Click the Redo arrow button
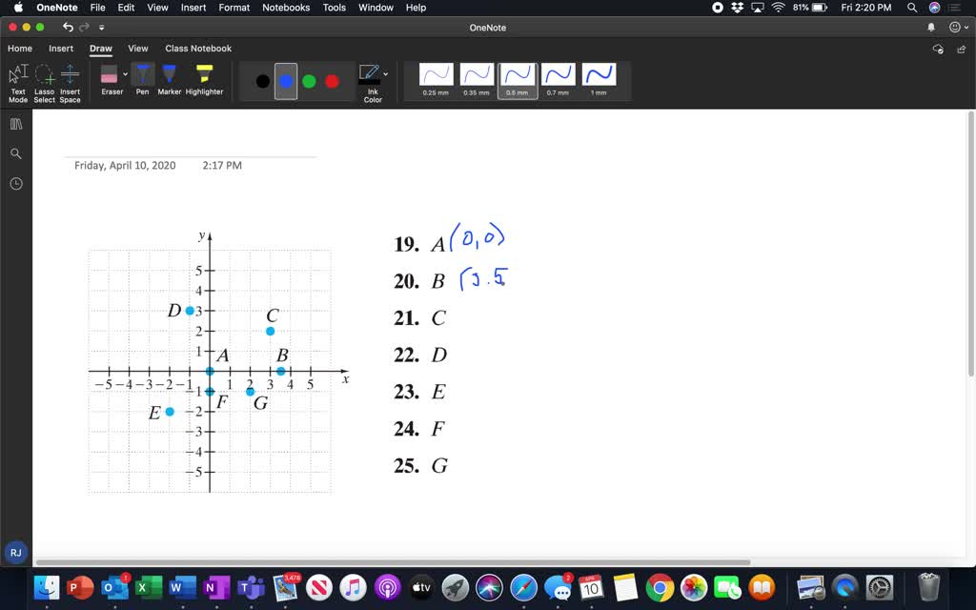Viewport: 976px width, 610px height. click(83, 28)
